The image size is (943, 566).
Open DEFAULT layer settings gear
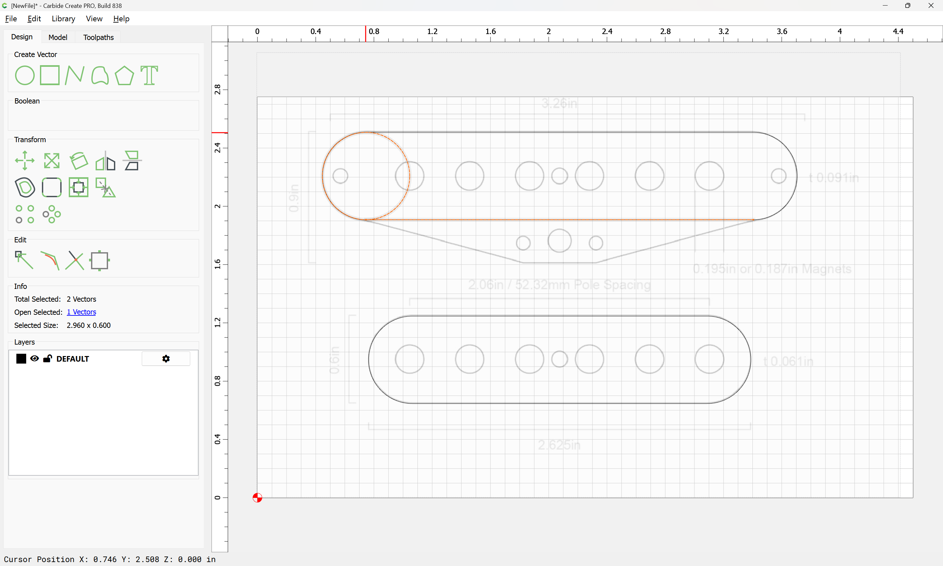(166, 359)
